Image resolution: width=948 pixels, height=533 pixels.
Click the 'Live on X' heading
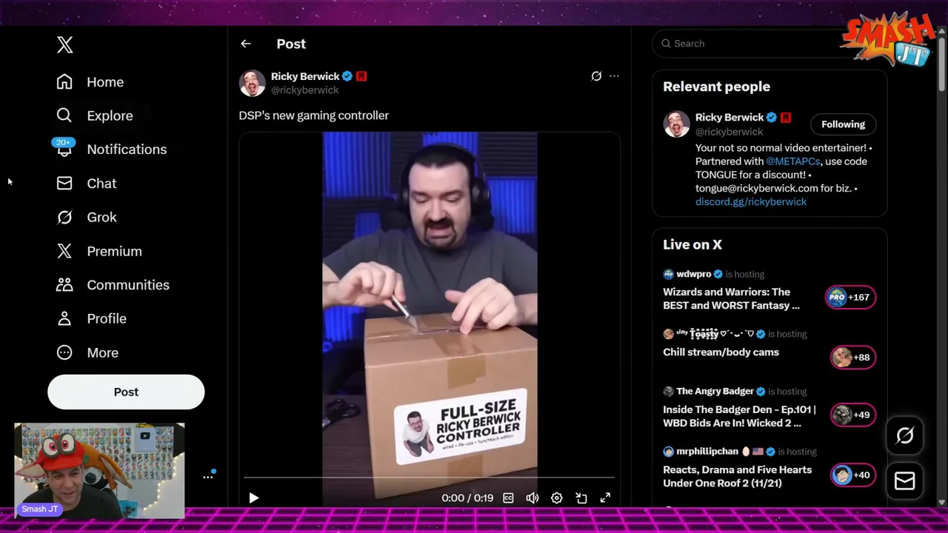692,245
